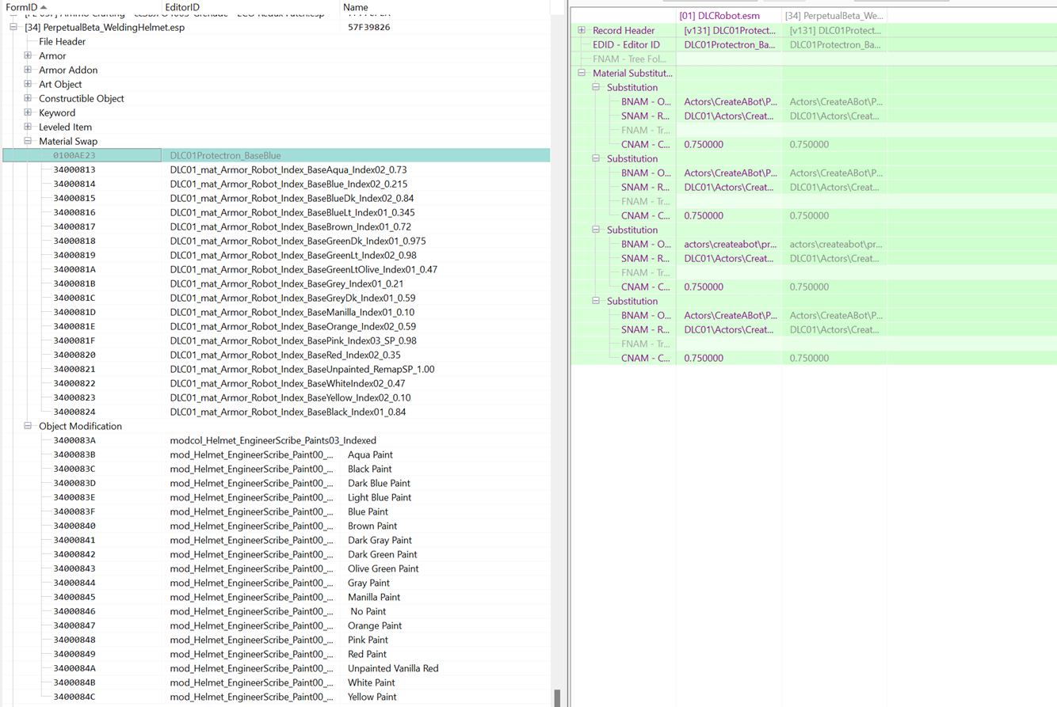Select the [34] PerpetualBeta column header

point(834,16)
